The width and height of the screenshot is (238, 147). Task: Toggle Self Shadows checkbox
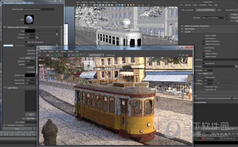click(203, 48)
